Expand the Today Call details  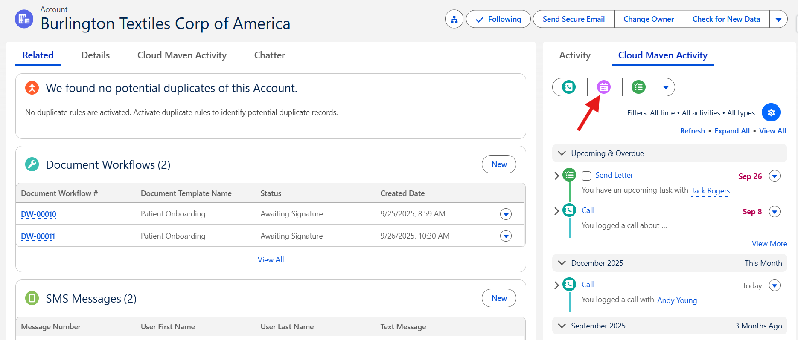tap(556, 285)
